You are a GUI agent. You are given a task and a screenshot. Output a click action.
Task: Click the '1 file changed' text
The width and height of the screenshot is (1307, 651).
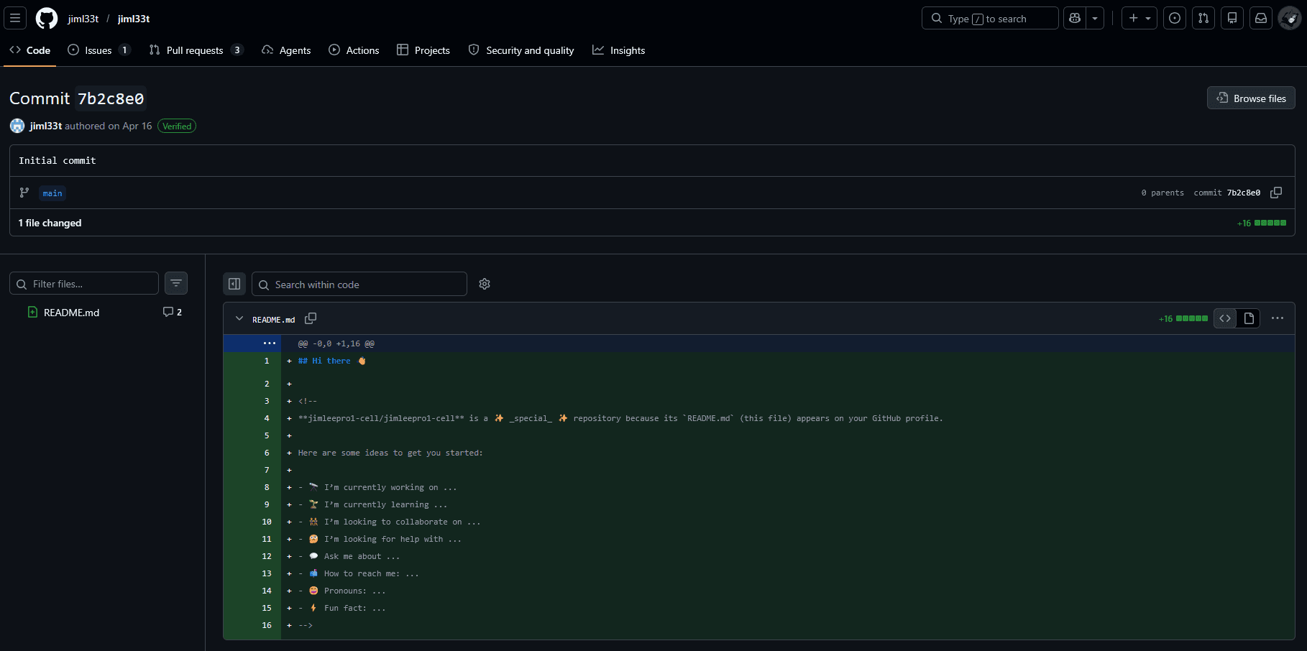50,223
